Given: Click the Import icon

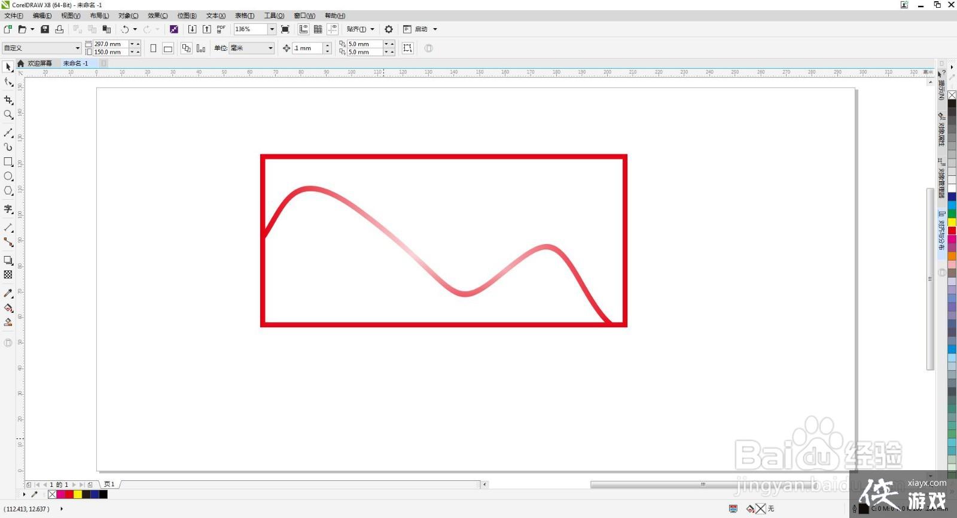Looking at the screenshot, I should pyautogui.click(x=192, y=29).
